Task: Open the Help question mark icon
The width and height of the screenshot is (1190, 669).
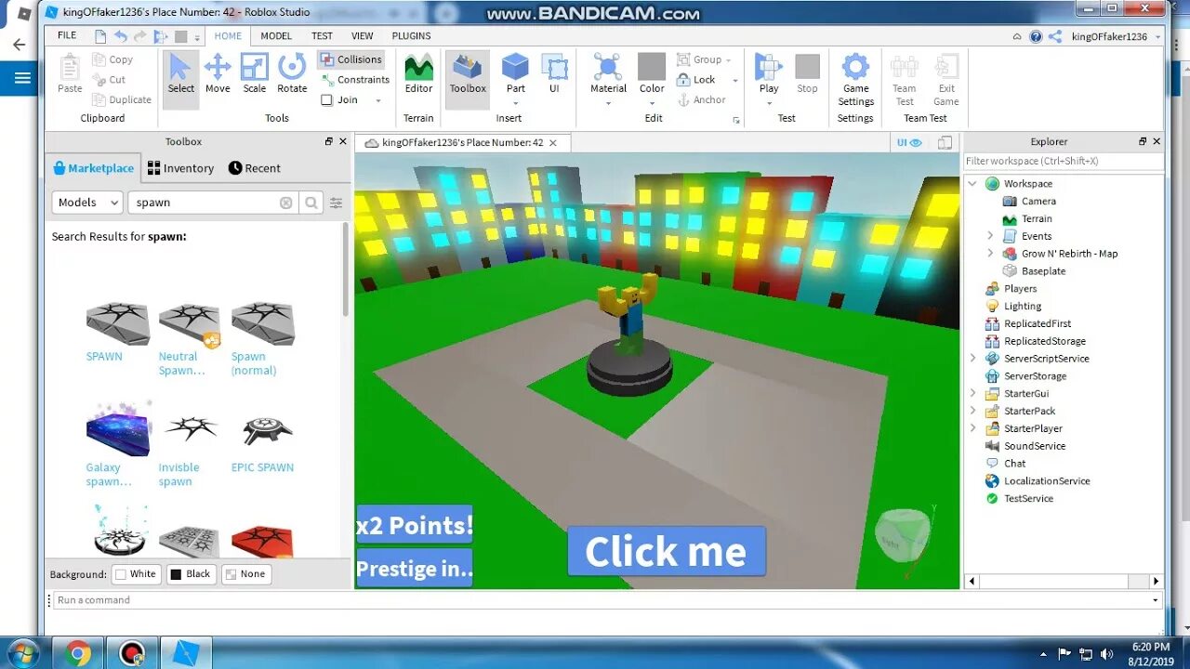Action: (1036, 36)
